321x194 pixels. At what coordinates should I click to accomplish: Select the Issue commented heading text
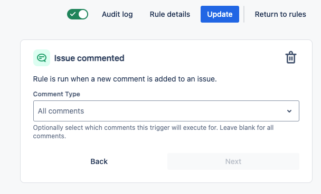(x=89, y=58)
